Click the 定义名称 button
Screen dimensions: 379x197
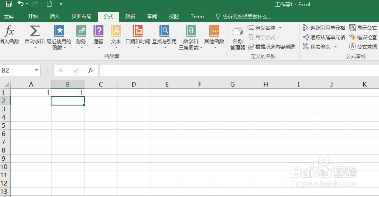point(262,28)
